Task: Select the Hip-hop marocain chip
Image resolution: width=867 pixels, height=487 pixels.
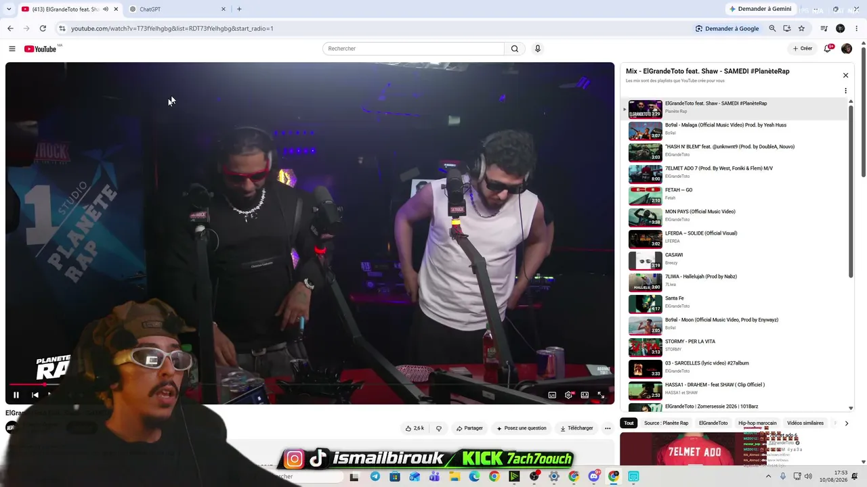Action: click(757, 423)
